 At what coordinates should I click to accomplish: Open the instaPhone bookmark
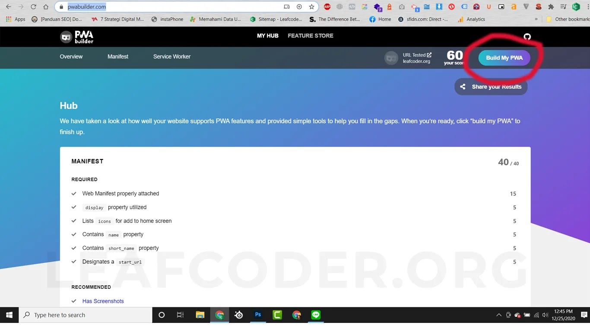click(x=168, y=19)
